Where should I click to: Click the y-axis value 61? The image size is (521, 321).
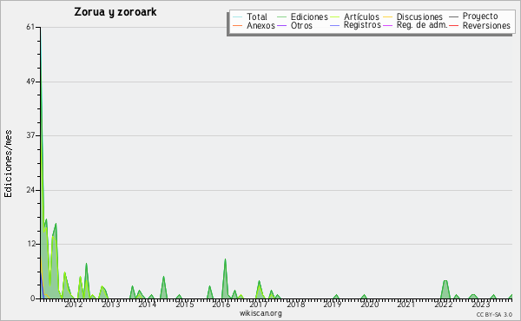(30, 27)
